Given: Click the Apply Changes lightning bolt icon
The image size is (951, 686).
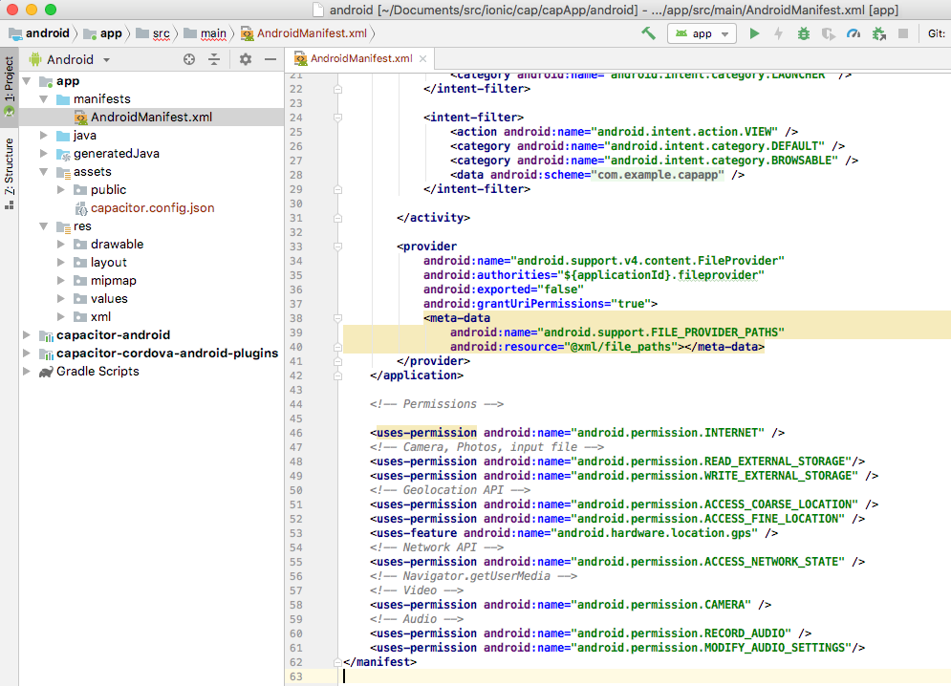Looking at the screenshot, I should [x=779, y=32].
